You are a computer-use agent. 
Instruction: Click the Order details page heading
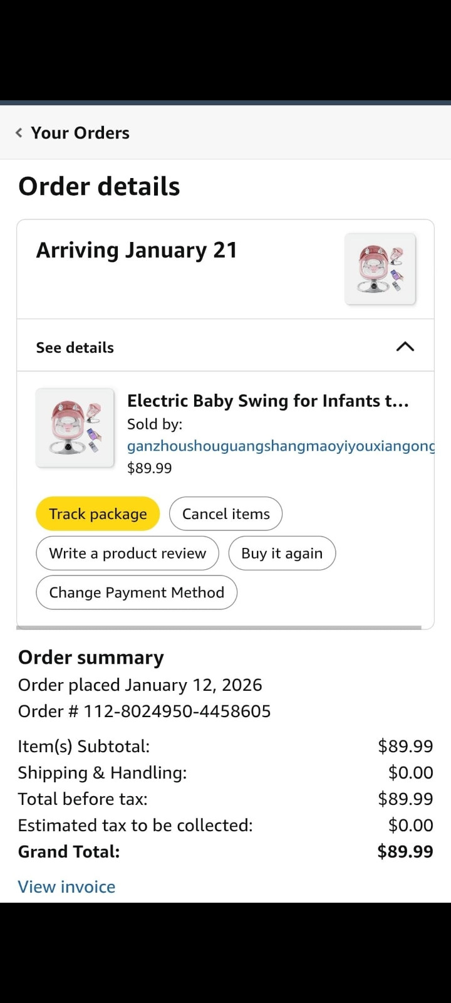pos(99,187)
